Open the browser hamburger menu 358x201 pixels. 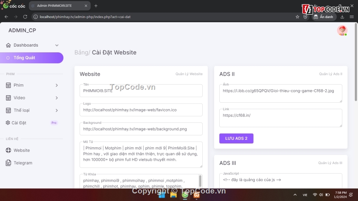[x=352, y=17]
